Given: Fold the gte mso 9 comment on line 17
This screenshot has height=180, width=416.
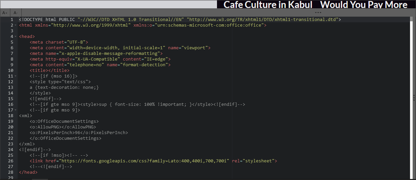Looking at the screenshot, I should click(16, 110).
